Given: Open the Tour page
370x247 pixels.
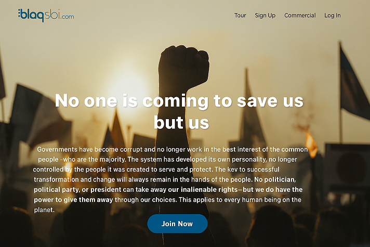Looking at the screenshot, I should tap(240, 16).
